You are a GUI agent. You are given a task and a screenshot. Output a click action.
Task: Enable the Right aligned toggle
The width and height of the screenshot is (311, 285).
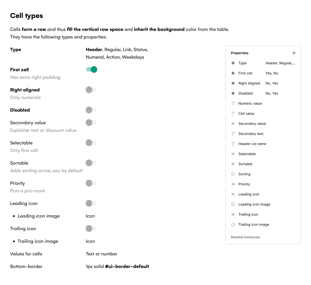pos(91,90)
